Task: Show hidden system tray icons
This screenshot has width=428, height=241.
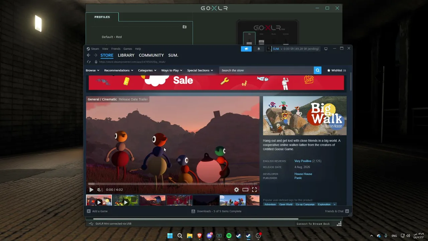Action: 371,236
